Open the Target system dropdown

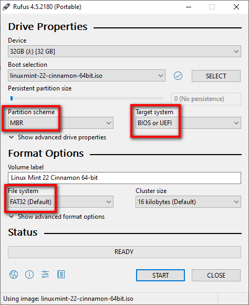188,123
